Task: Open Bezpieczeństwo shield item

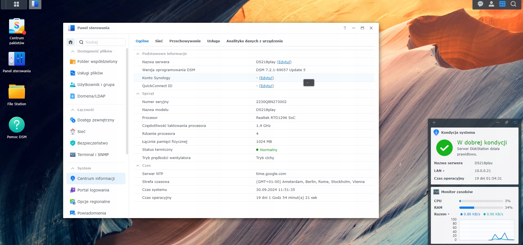Action: (x=96, y=143)
